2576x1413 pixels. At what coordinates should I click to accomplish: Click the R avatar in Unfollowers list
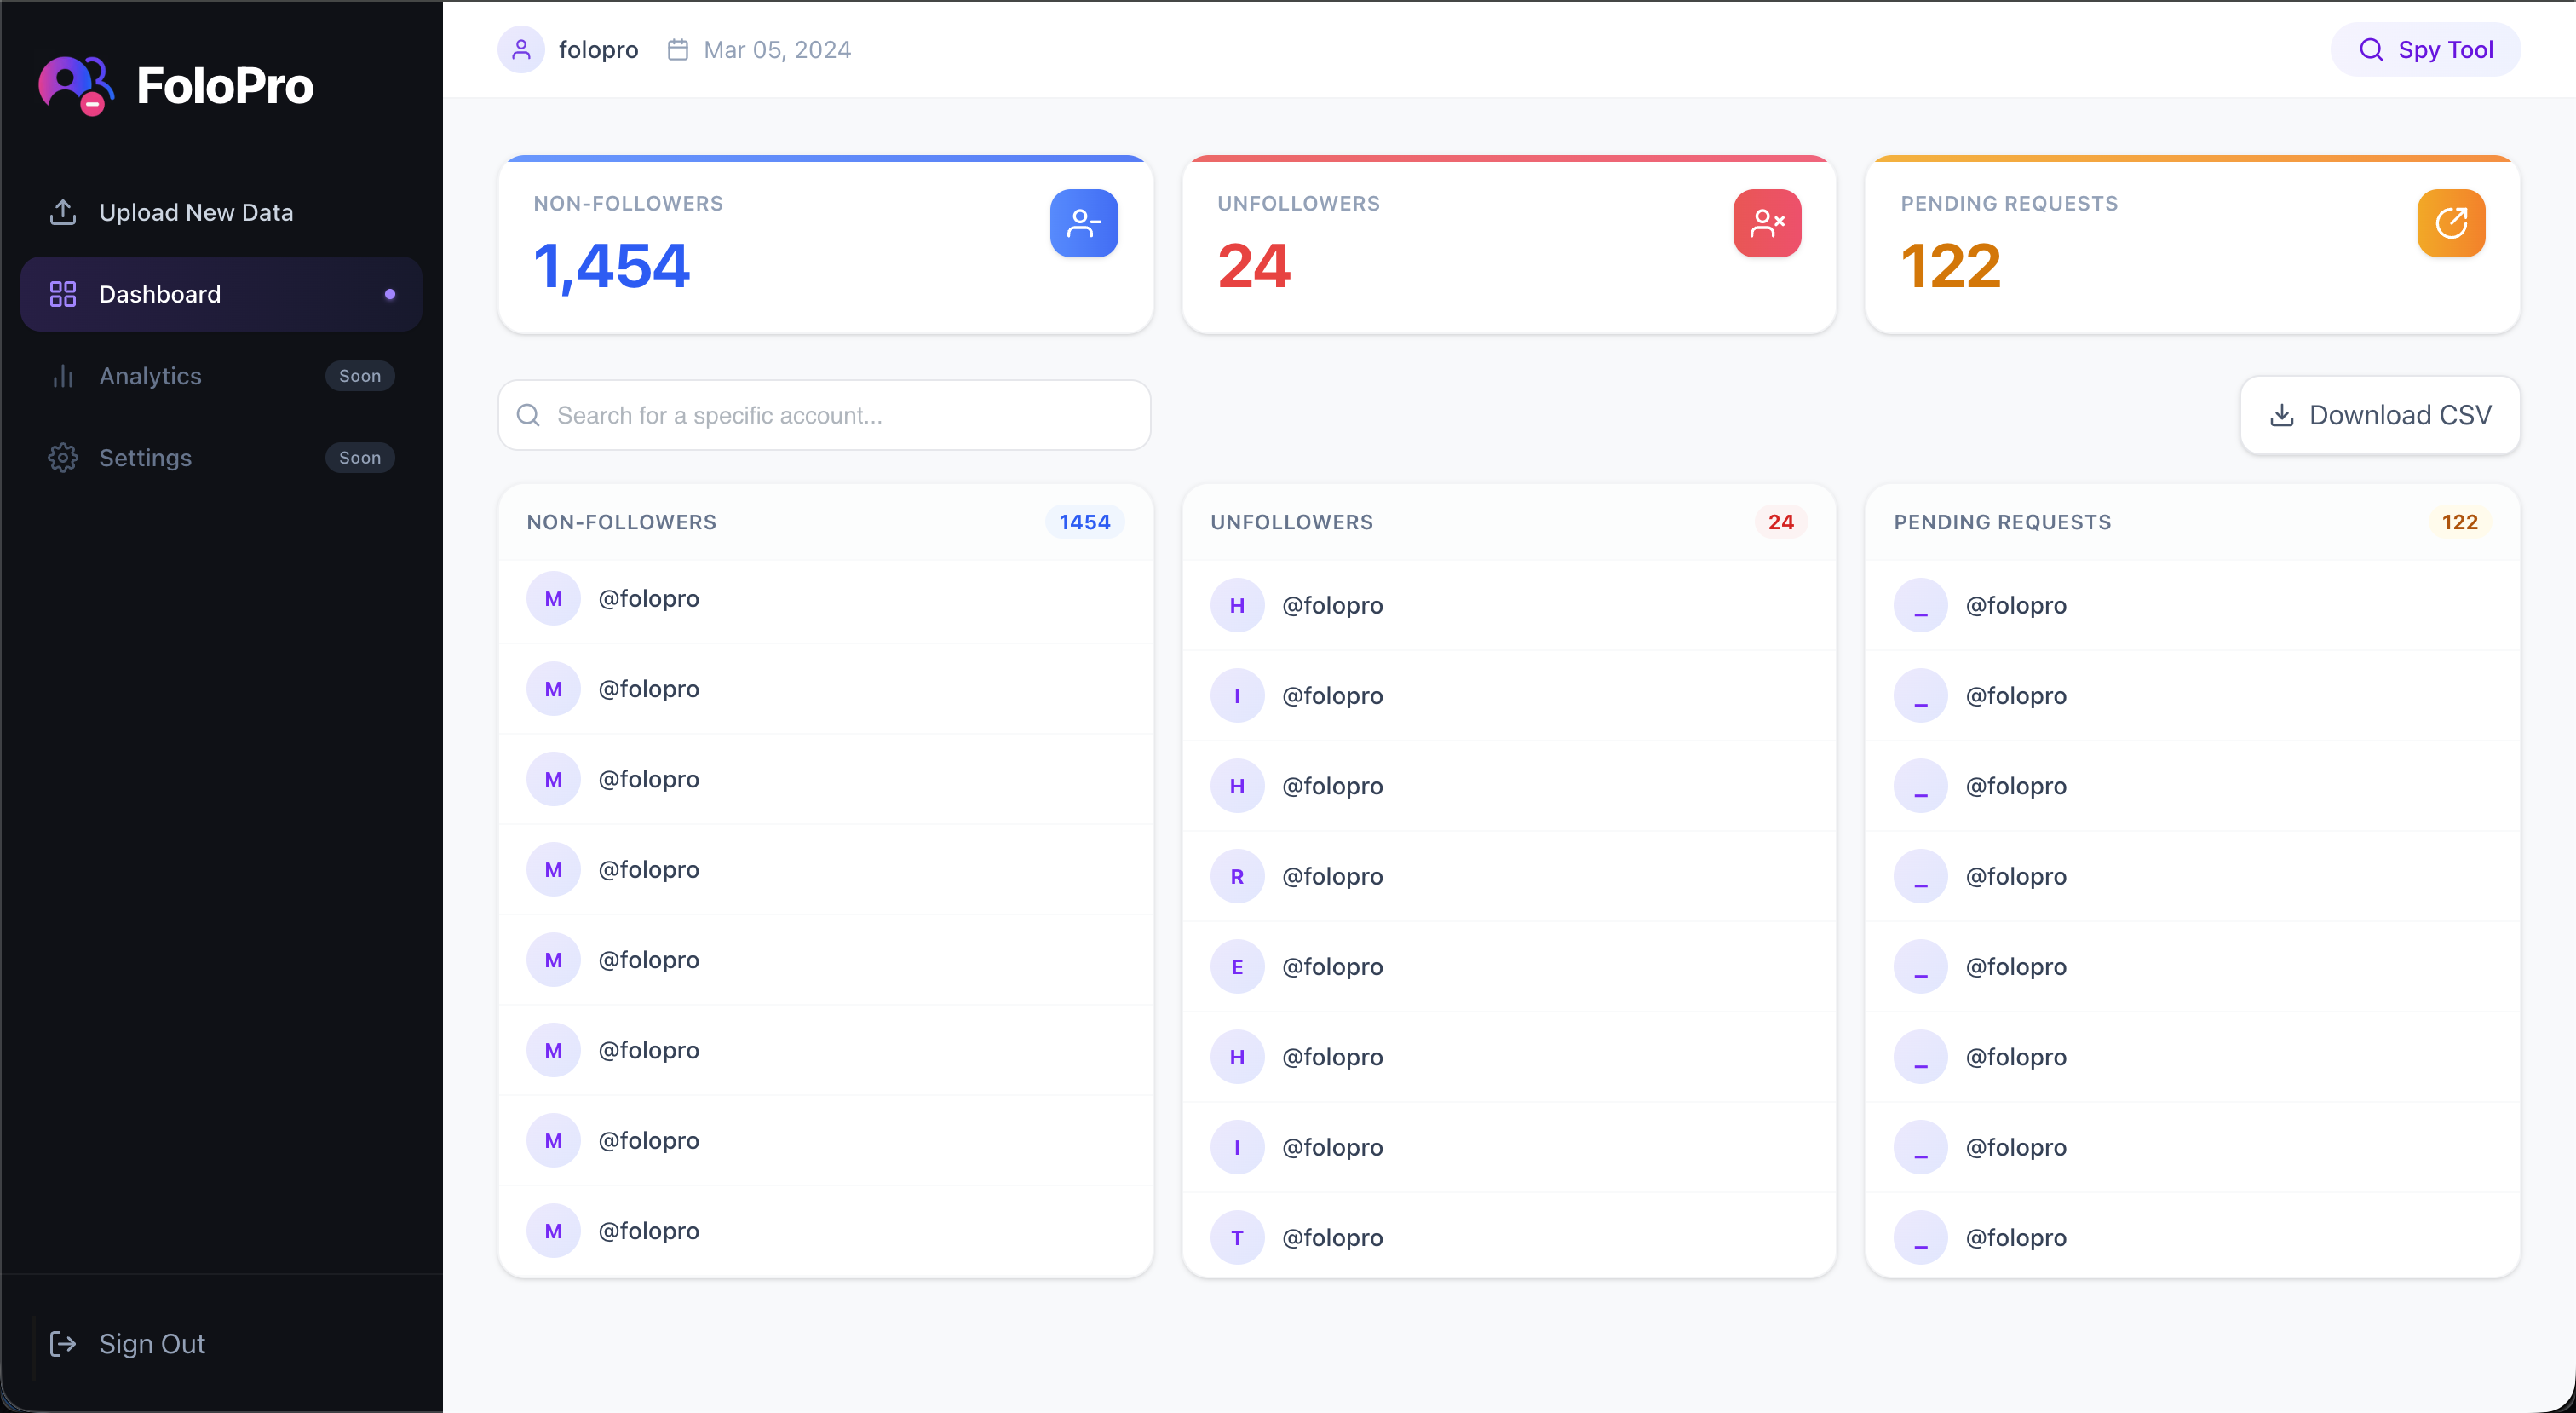[x=1237, y=877]
